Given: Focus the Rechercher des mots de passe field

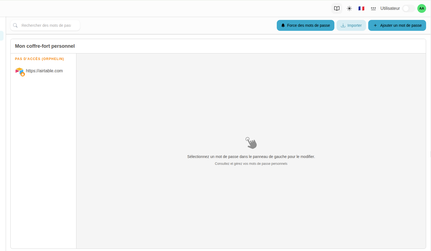Looking at the screenshot, I should (46, 25).
